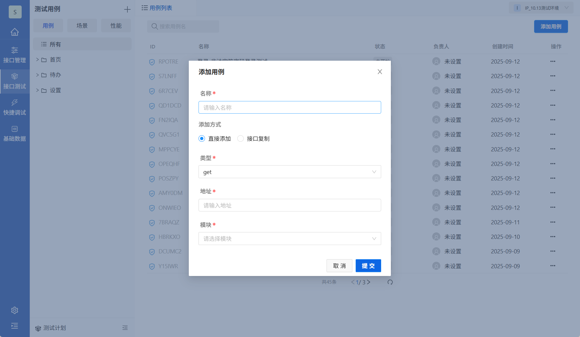The image size is (580, 337).
Task: Click the owner avatar in HBRKXO row
Action: [436, 237]
